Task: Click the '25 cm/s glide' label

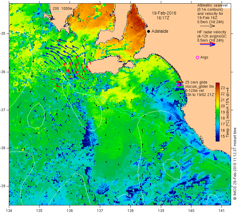Action: (196, 82)
